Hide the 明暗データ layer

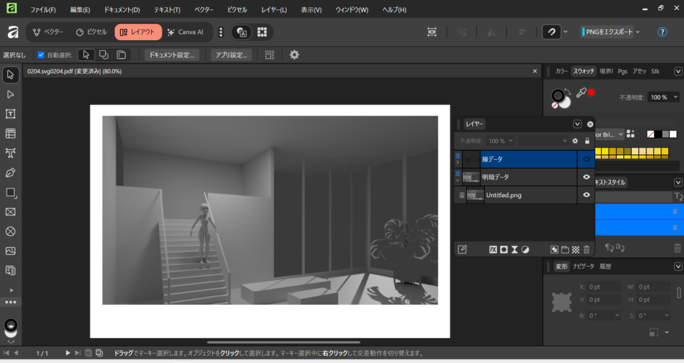pyautogui.click(x=586, y=177)
